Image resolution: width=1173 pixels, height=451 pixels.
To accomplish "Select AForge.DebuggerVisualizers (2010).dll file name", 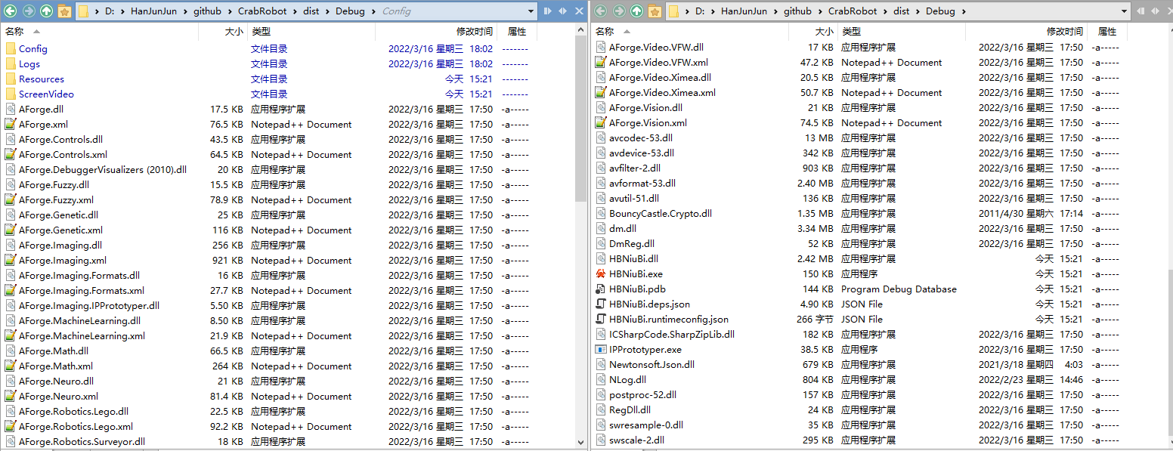I will point(103,169).
